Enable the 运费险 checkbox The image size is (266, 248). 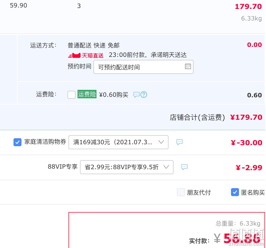pyautogui.click(x=71, y=95)
